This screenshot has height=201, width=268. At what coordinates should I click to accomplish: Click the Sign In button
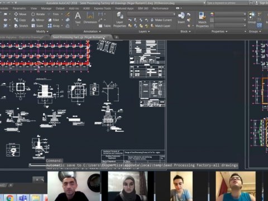[x=262, y=3]
